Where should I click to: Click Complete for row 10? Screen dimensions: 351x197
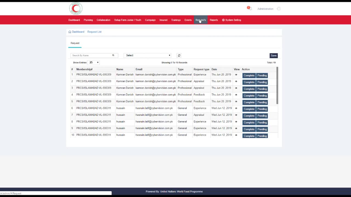pyautogui.click(x=249, y=136)
